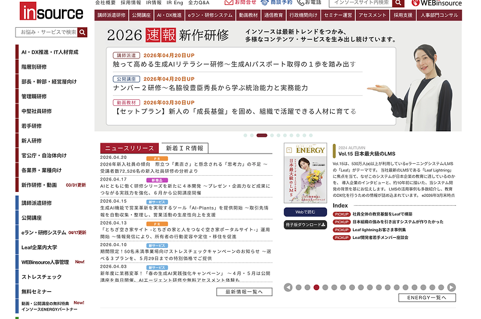The width and height of the screenshot is (481, 319).
Task: Select the active red dot of the hero carousel
Action: pyautogui.click(x=262, y=135)
